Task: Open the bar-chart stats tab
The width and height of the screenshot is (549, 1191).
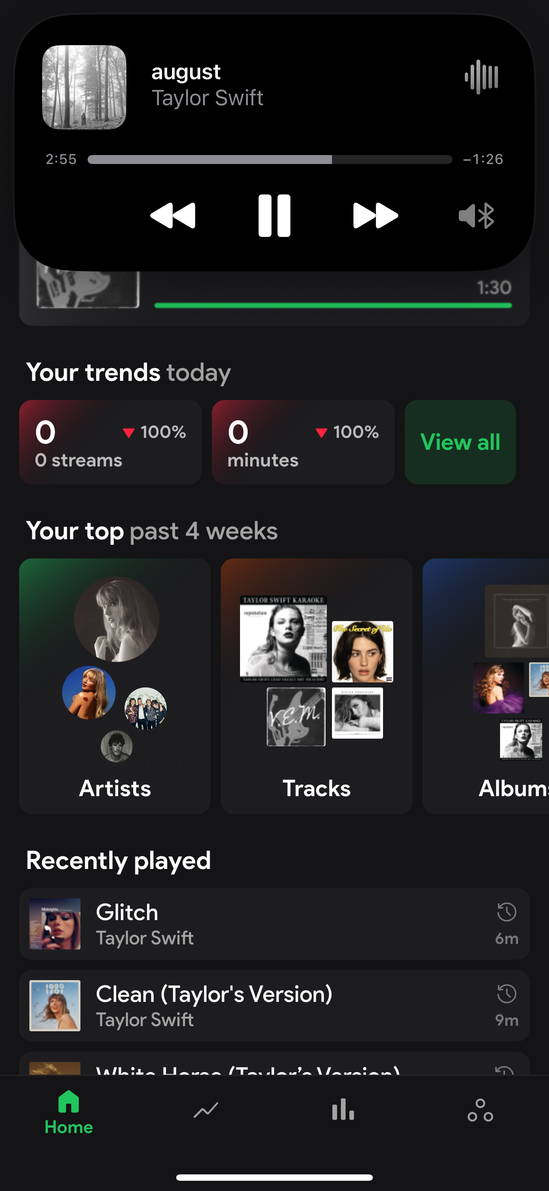Action: [x=343, y=1110]
